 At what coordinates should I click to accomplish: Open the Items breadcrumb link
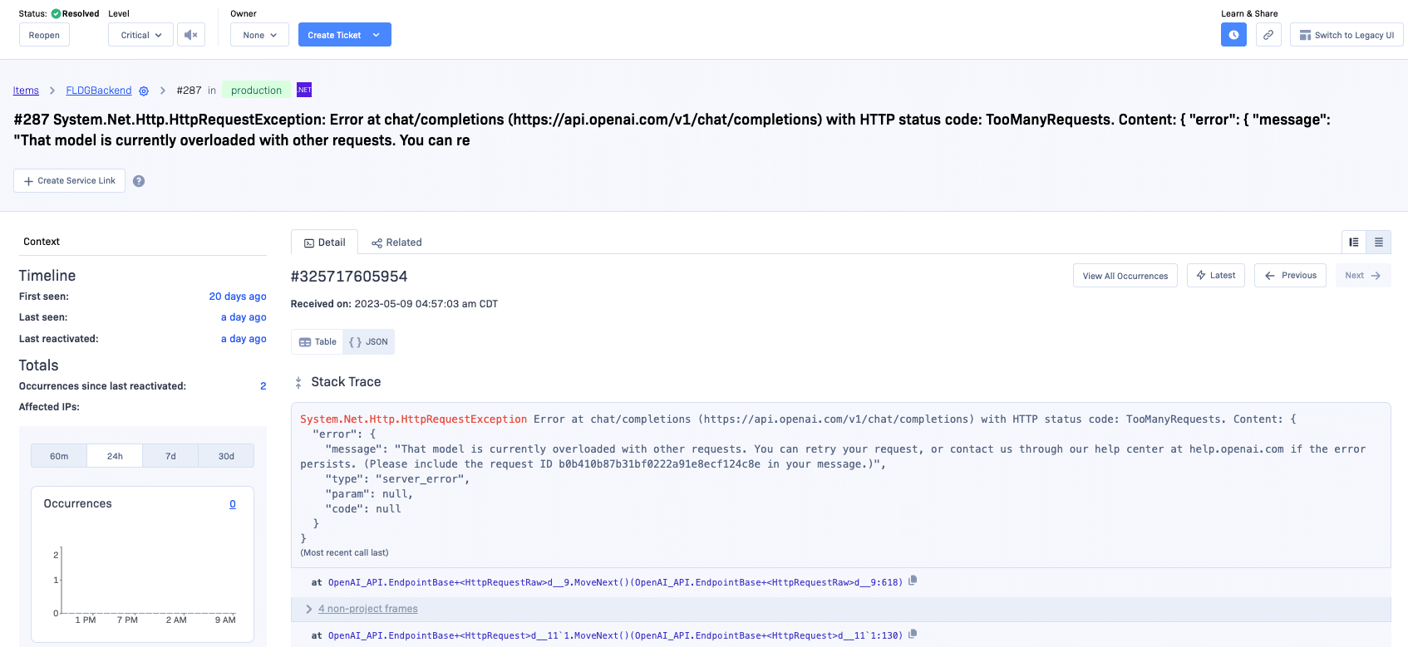point(26,91)
